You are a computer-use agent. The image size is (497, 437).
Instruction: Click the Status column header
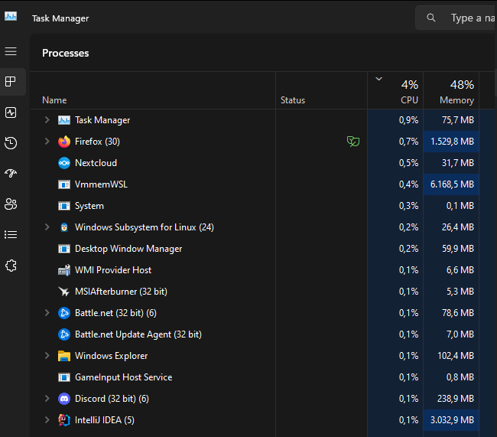coord(293,100)
